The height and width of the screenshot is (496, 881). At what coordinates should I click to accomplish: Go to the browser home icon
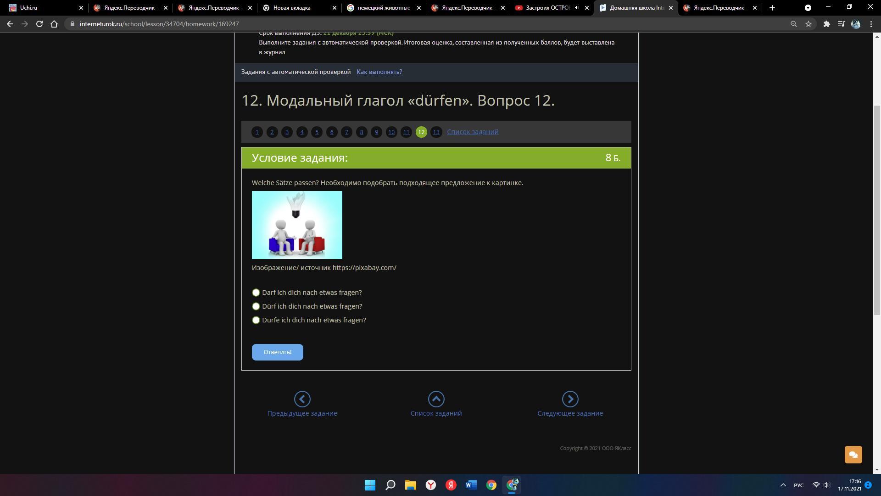pyautogui.click(x=54, y=24)
